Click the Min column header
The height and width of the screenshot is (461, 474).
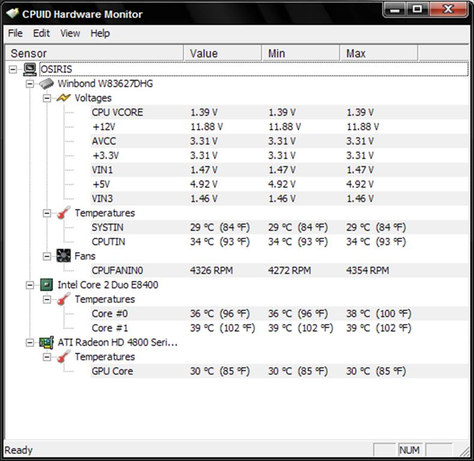301,53
